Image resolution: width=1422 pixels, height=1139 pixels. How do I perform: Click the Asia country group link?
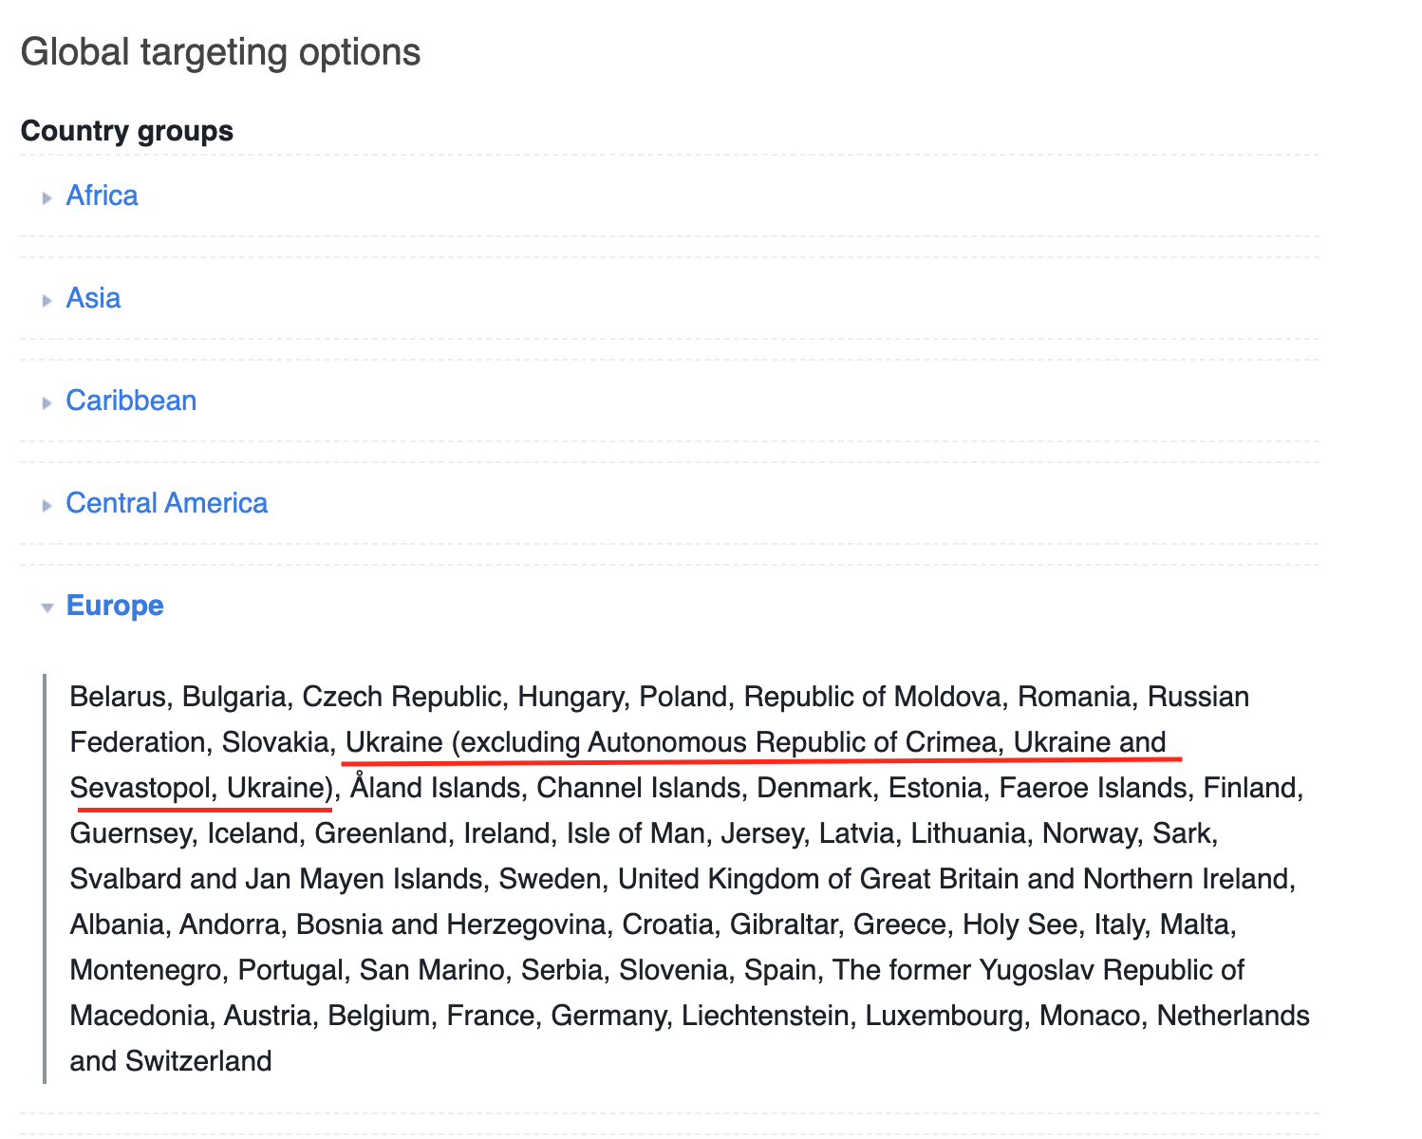pos(93,298)
